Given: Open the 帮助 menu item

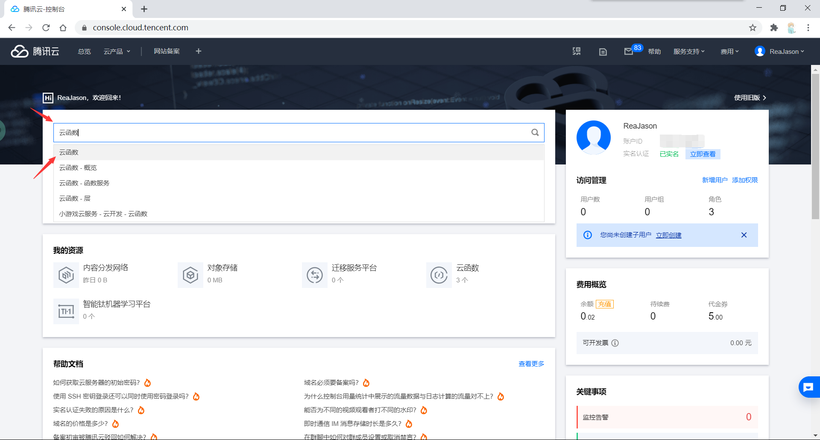Looking at the screenshot, I should point(654,51).
